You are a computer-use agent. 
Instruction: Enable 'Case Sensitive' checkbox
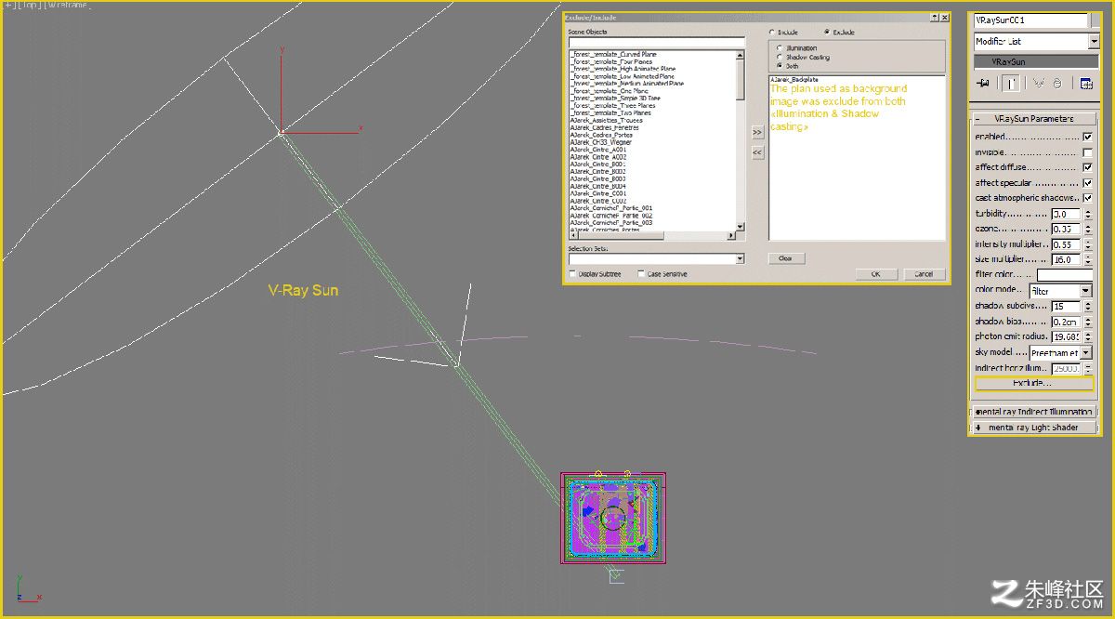click(641, 273)
